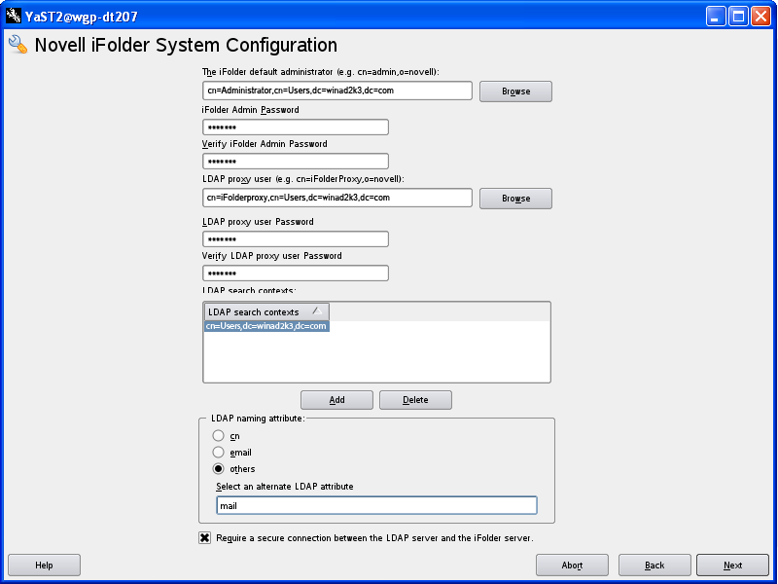778x584 pixels.
Task: Browse for the iFolder default administrator
Action: [515, 91]
